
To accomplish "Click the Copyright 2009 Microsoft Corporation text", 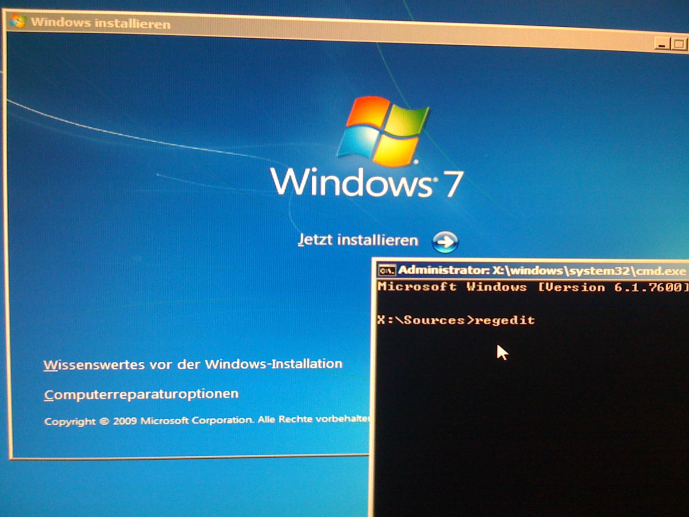I will (206, 420).
